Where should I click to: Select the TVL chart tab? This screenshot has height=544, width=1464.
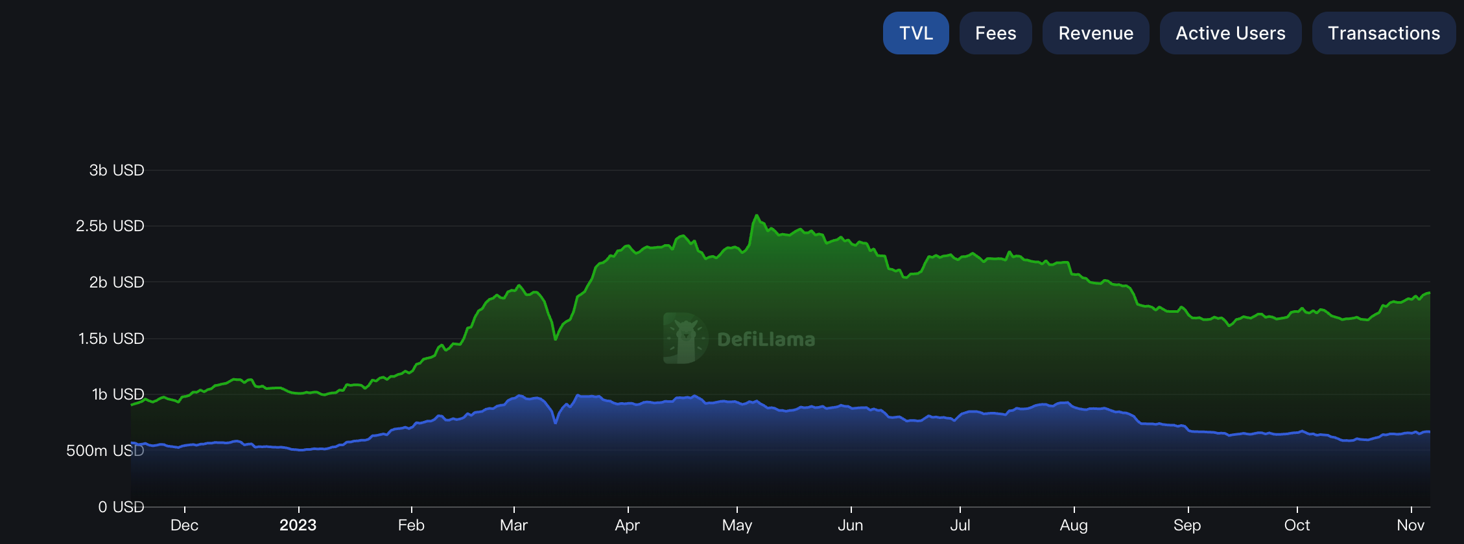point(915,33)
